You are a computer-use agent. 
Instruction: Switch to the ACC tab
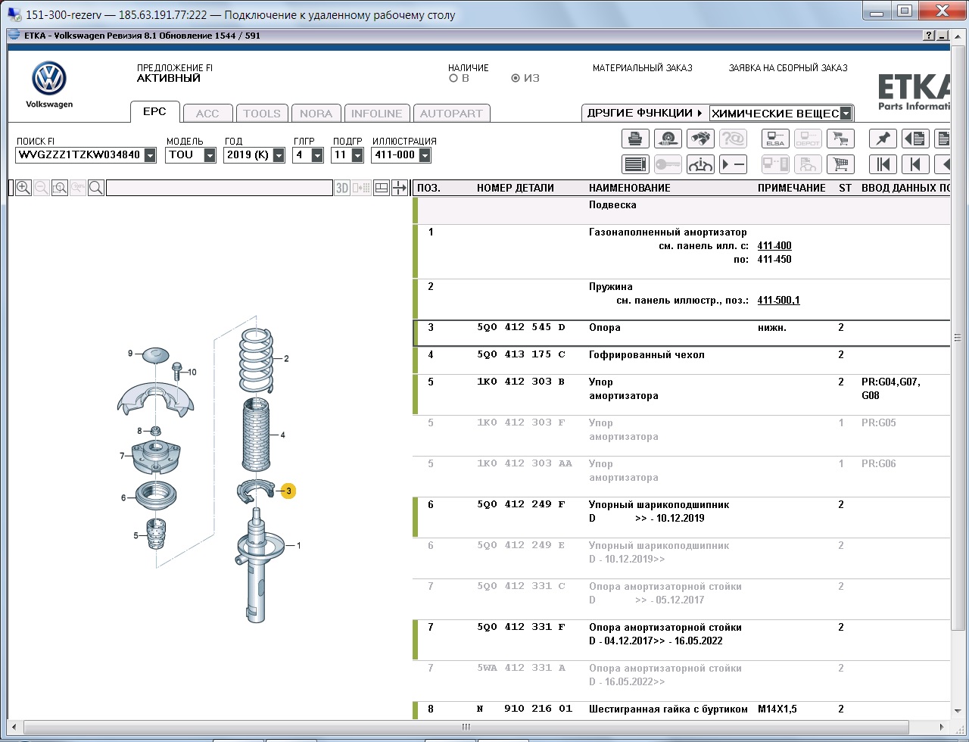tap(207, 114)
